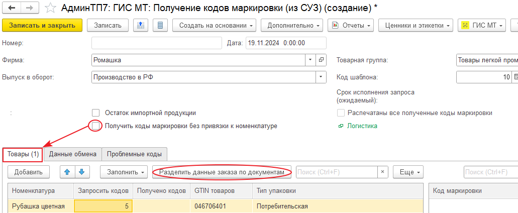Click the upload arrow toolbar icon

coord(140,25)
